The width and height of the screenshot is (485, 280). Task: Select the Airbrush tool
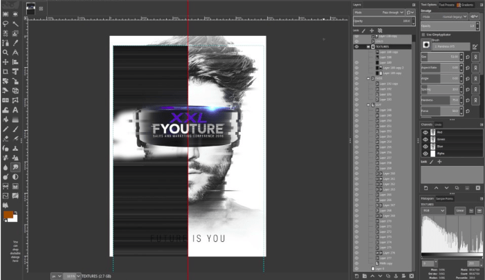pyautogui.click(x=15, y=138)
